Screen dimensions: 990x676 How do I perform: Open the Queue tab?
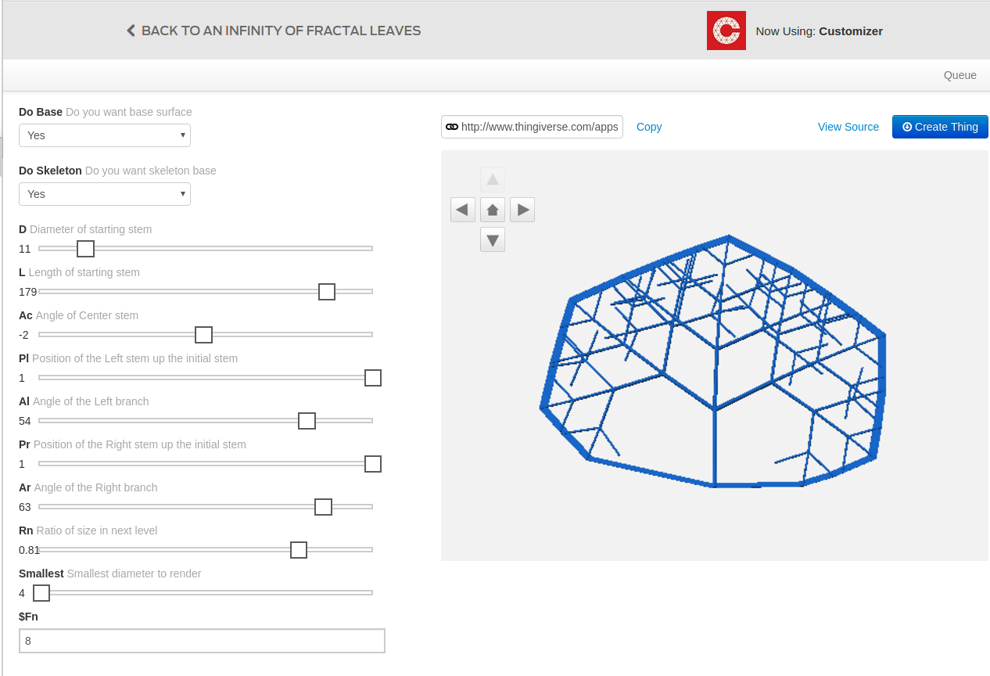(960, 75)
